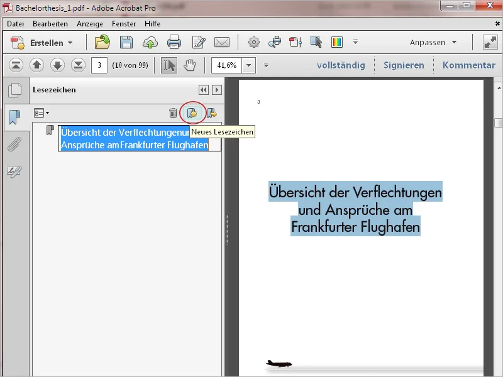Screen dimensions: 503x377
Task: Open the Kommentar pane
Action: click(x=468, y=65)
